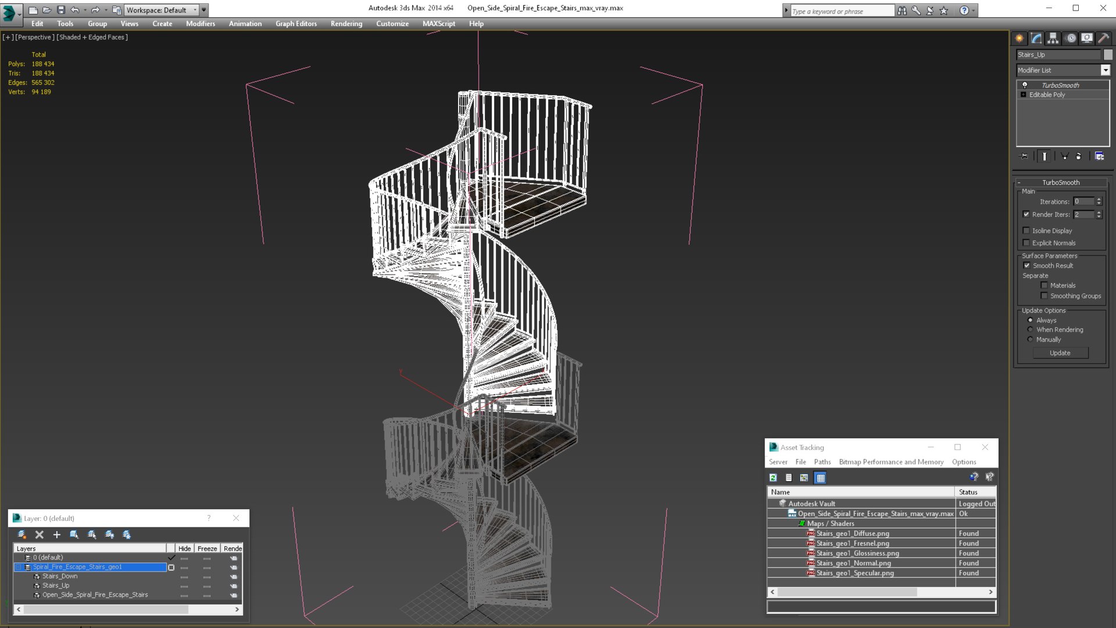Check Separate by Materials option

[x=1045, y=285]
